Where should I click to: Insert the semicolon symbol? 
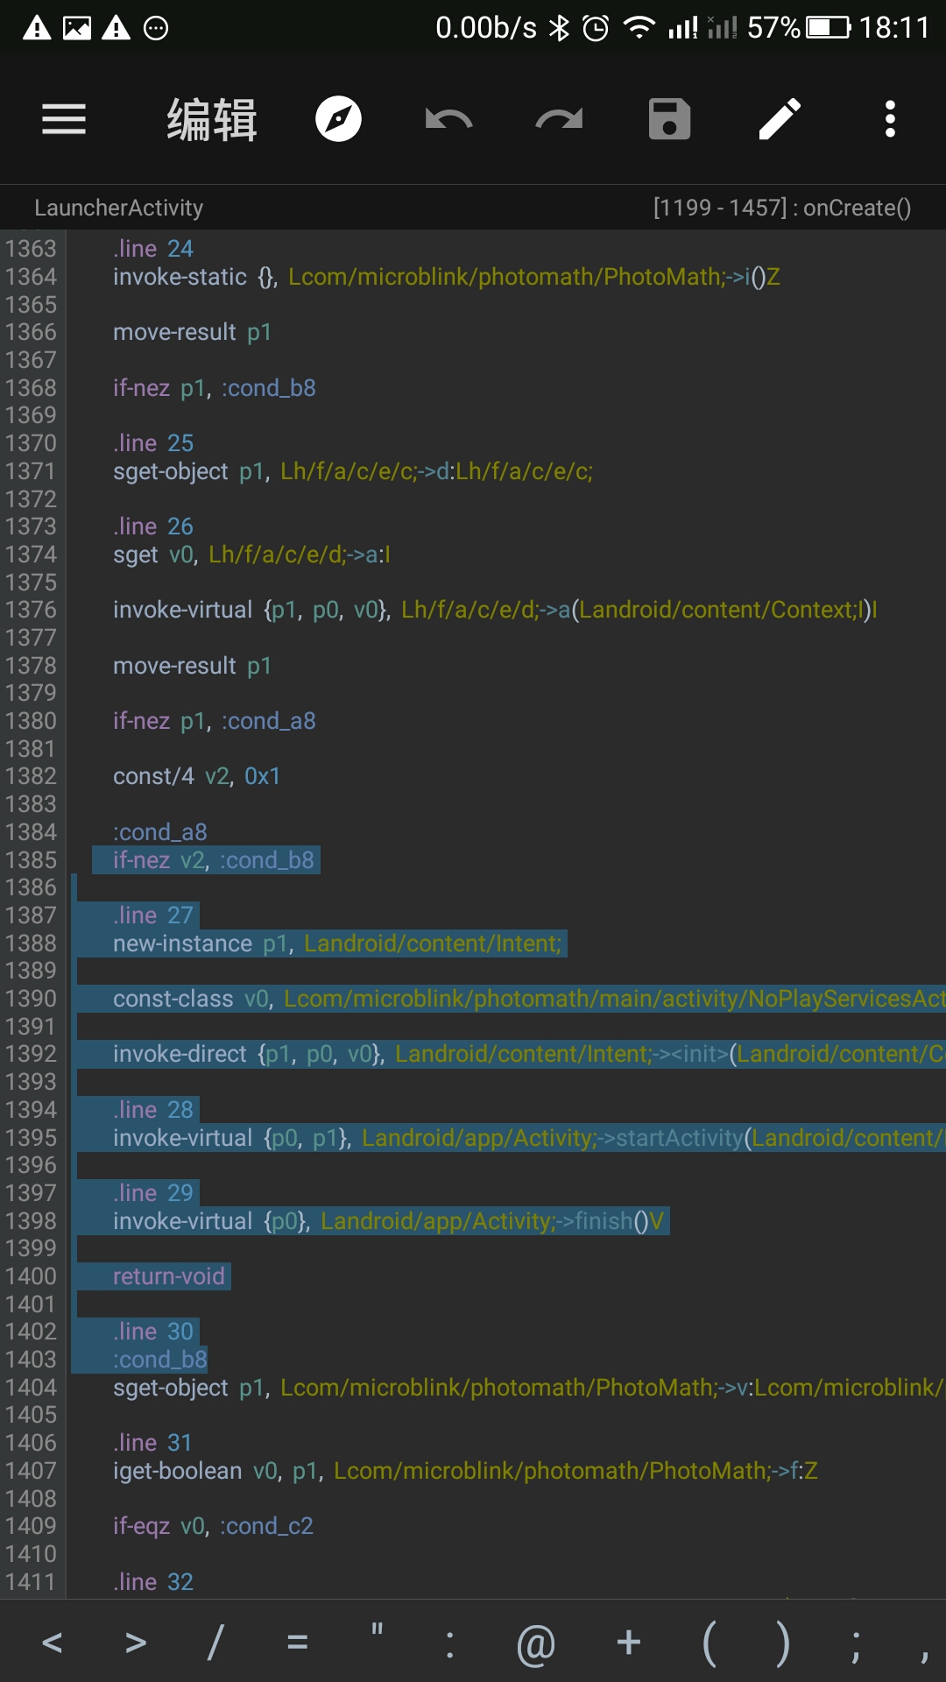(856, 1645)
